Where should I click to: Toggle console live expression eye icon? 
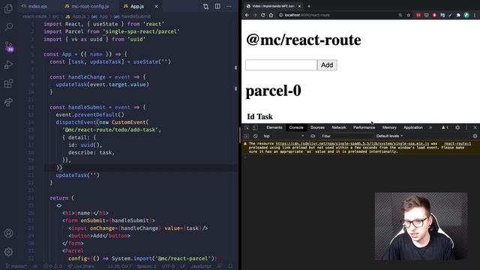click(x=313, y=136)
